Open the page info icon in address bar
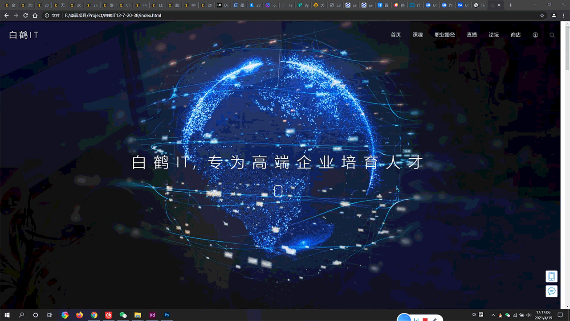The width and height of the screenshot is (570, 321). tap(47, 15)
